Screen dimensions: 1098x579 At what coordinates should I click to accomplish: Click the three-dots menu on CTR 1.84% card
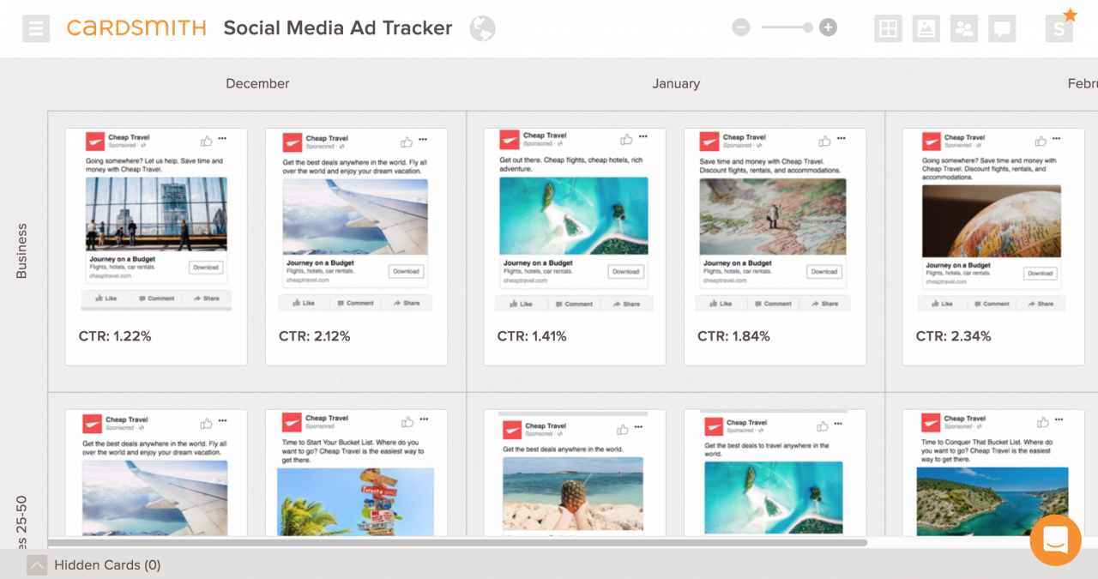(842, 139)
